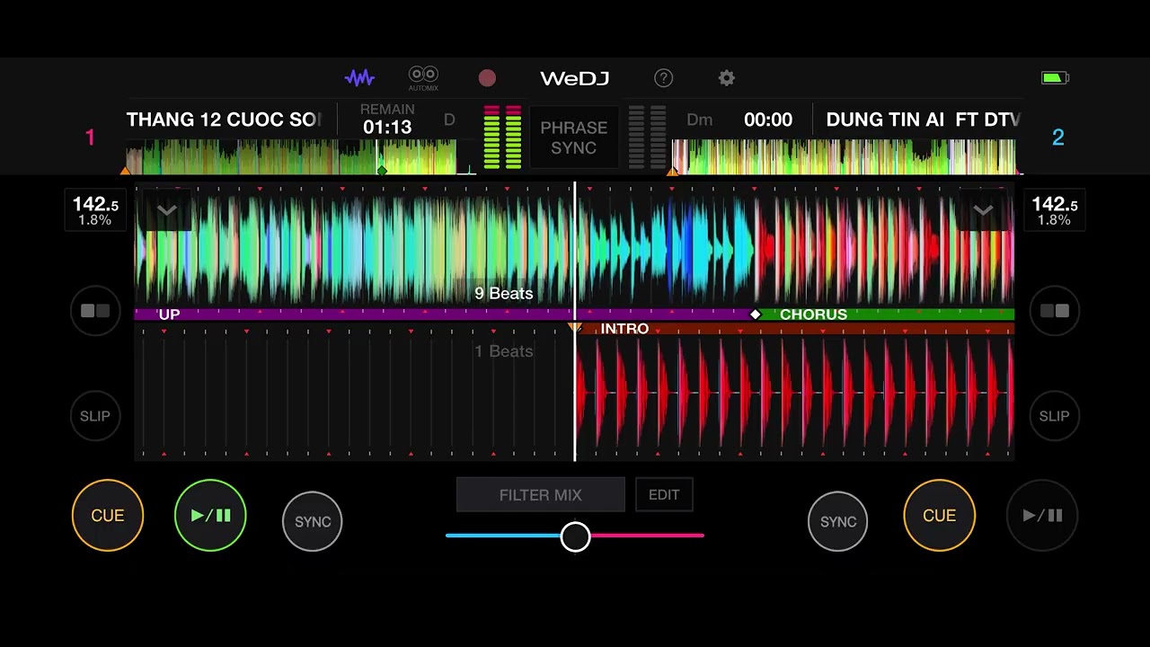Check the battery indicator icon
Image resolution: width=1150 pixels, height=647 pixels.
(x=1055, y=78)
